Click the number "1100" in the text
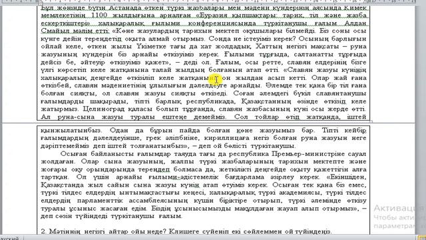Viewport: 426px width, 240px height. click(x=99, y=15)
